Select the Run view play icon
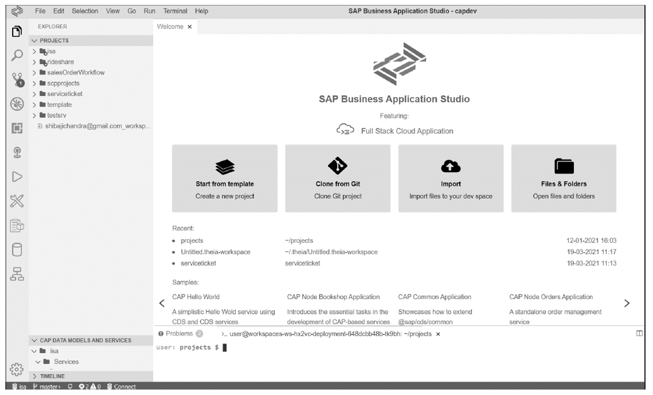653x395 pixels. pos(17,177)
